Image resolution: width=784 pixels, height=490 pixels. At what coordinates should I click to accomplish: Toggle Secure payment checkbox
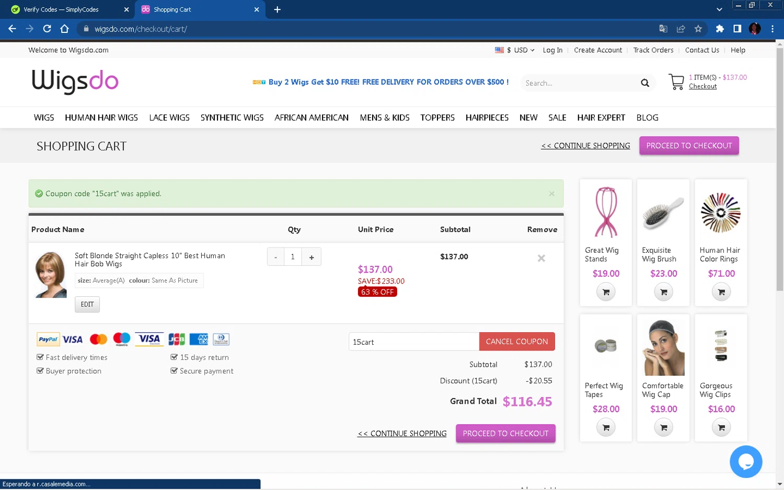pos(174,371)
